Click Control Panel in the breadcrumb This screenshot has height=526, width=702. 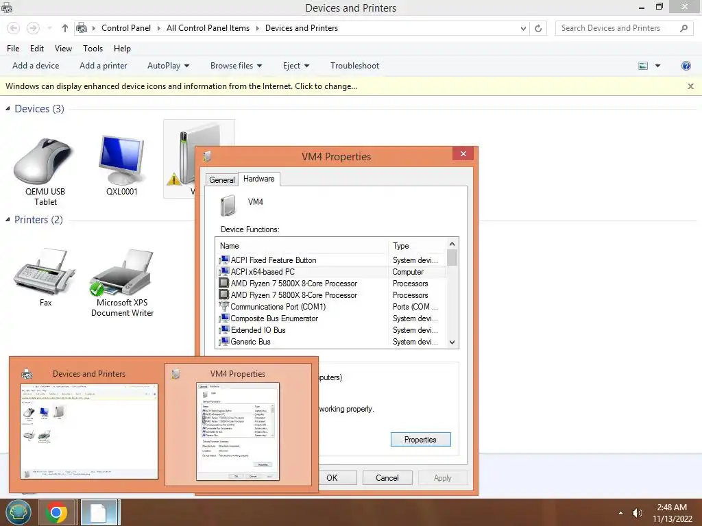[x=126, y=28]
